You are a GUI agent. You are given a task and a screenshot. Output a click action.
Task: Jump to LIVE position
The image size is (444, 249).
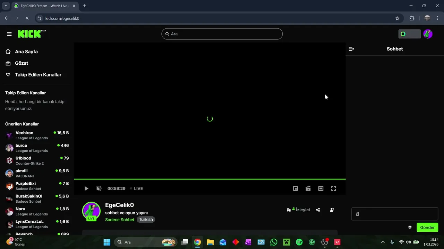tap(136, 188)
